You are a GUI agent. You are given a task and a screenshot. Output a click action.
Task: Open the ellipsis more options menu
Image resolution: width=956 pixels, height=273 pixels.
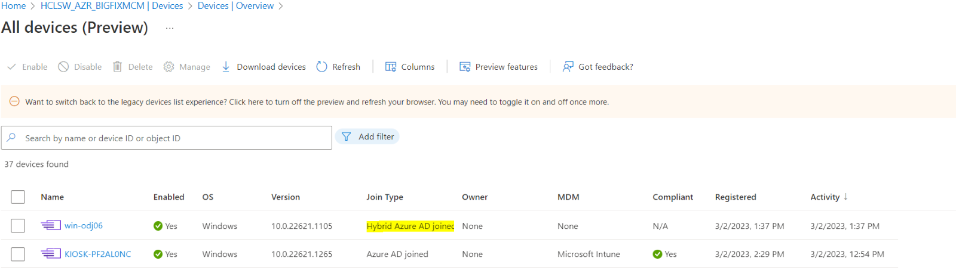click(170, 28)
